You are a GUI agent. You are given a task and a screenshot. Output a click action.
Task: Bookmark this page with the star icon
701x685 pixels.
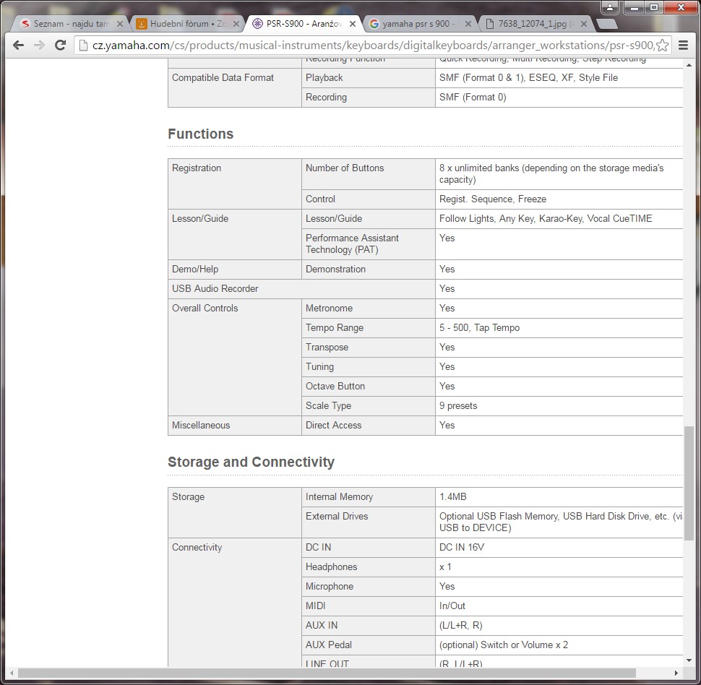(x=662, y=46)
